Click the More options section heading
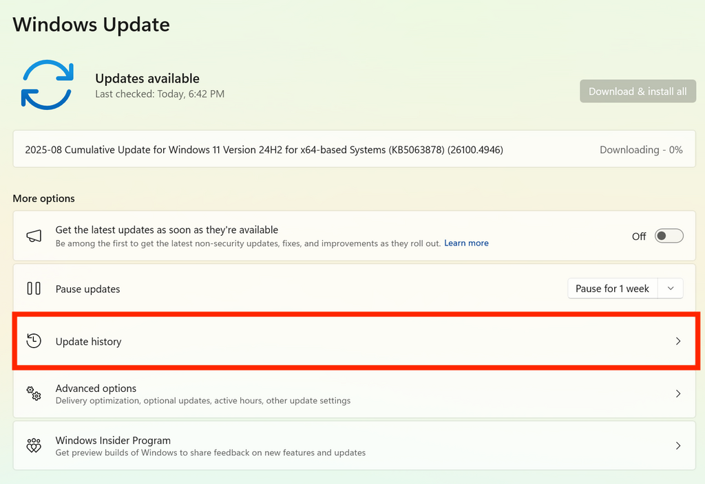705x484 pixels. [x=43, y=199]
